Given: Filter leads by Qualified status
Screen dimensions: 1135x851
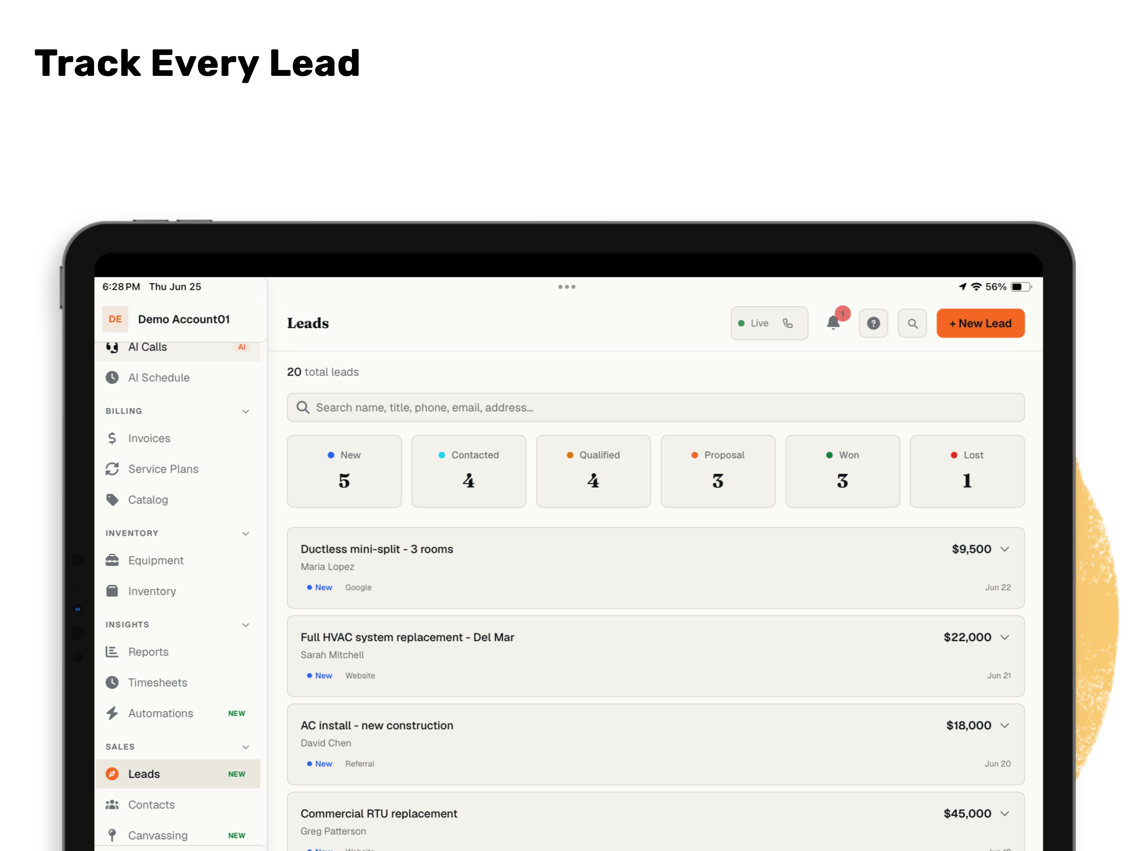Looking at the screenshot, I should point(593,471).
